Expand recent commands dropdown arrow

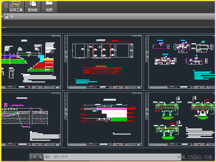(51, 157)
